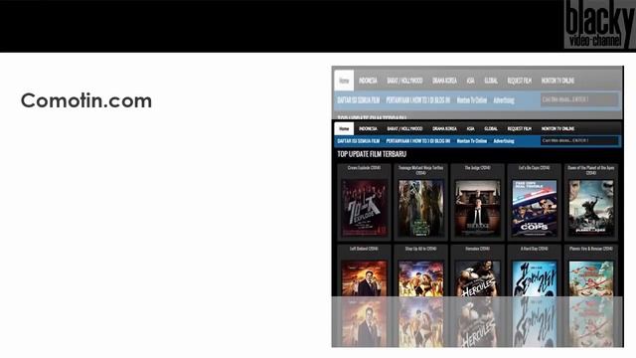Click the Step Up All In (2014) title
Viewport: 636px width, 358px height.
coord(421,249)
